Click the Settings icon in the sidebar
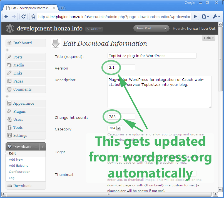This screenshot has height=198, width=224. point(9,135)
